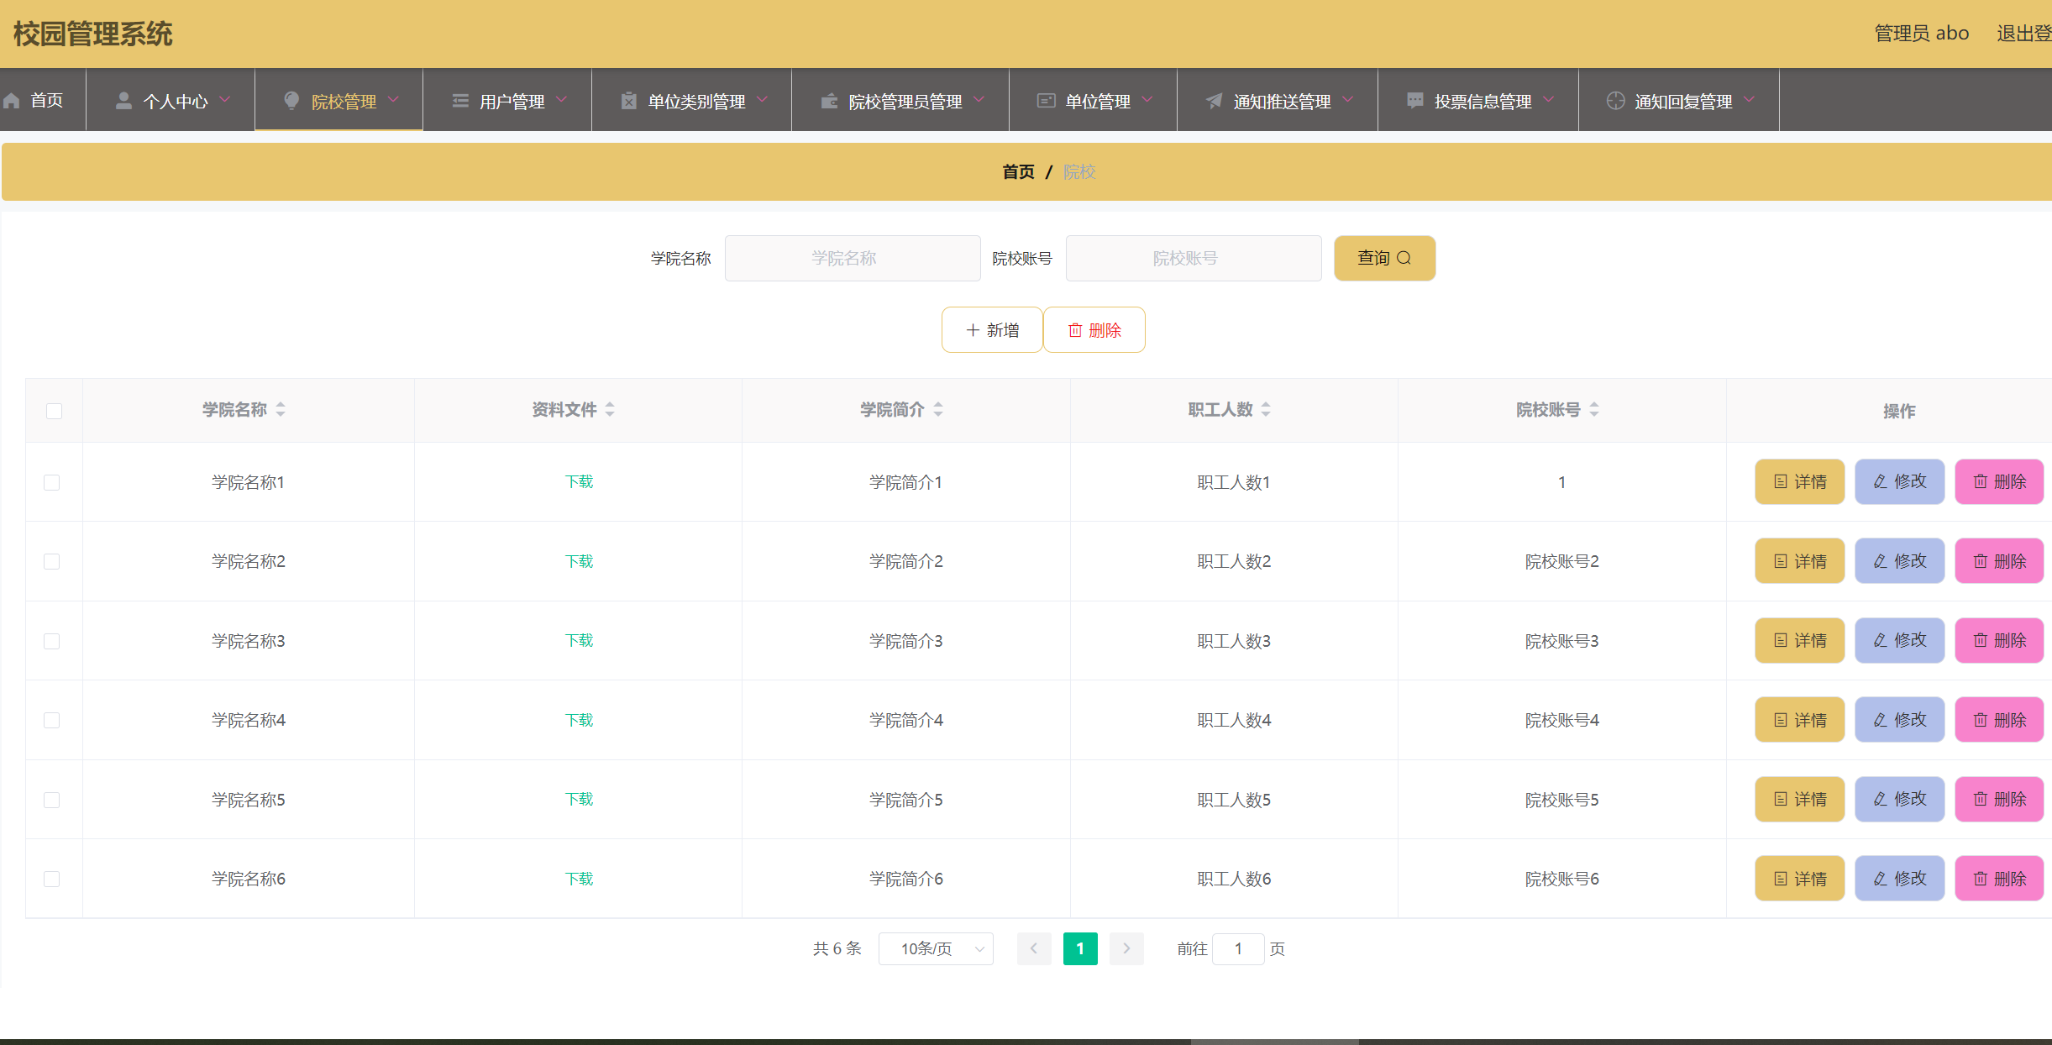
Task: Open the 单位类别管理 menu
Action: pos(695,101)
